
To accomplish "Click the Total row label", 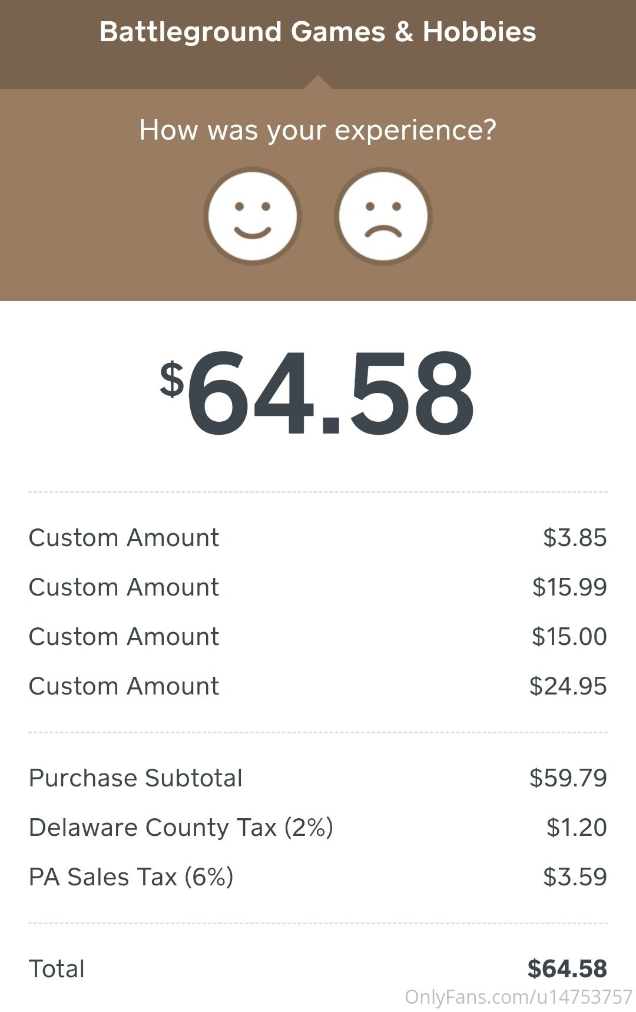I will tap(57, 969).
